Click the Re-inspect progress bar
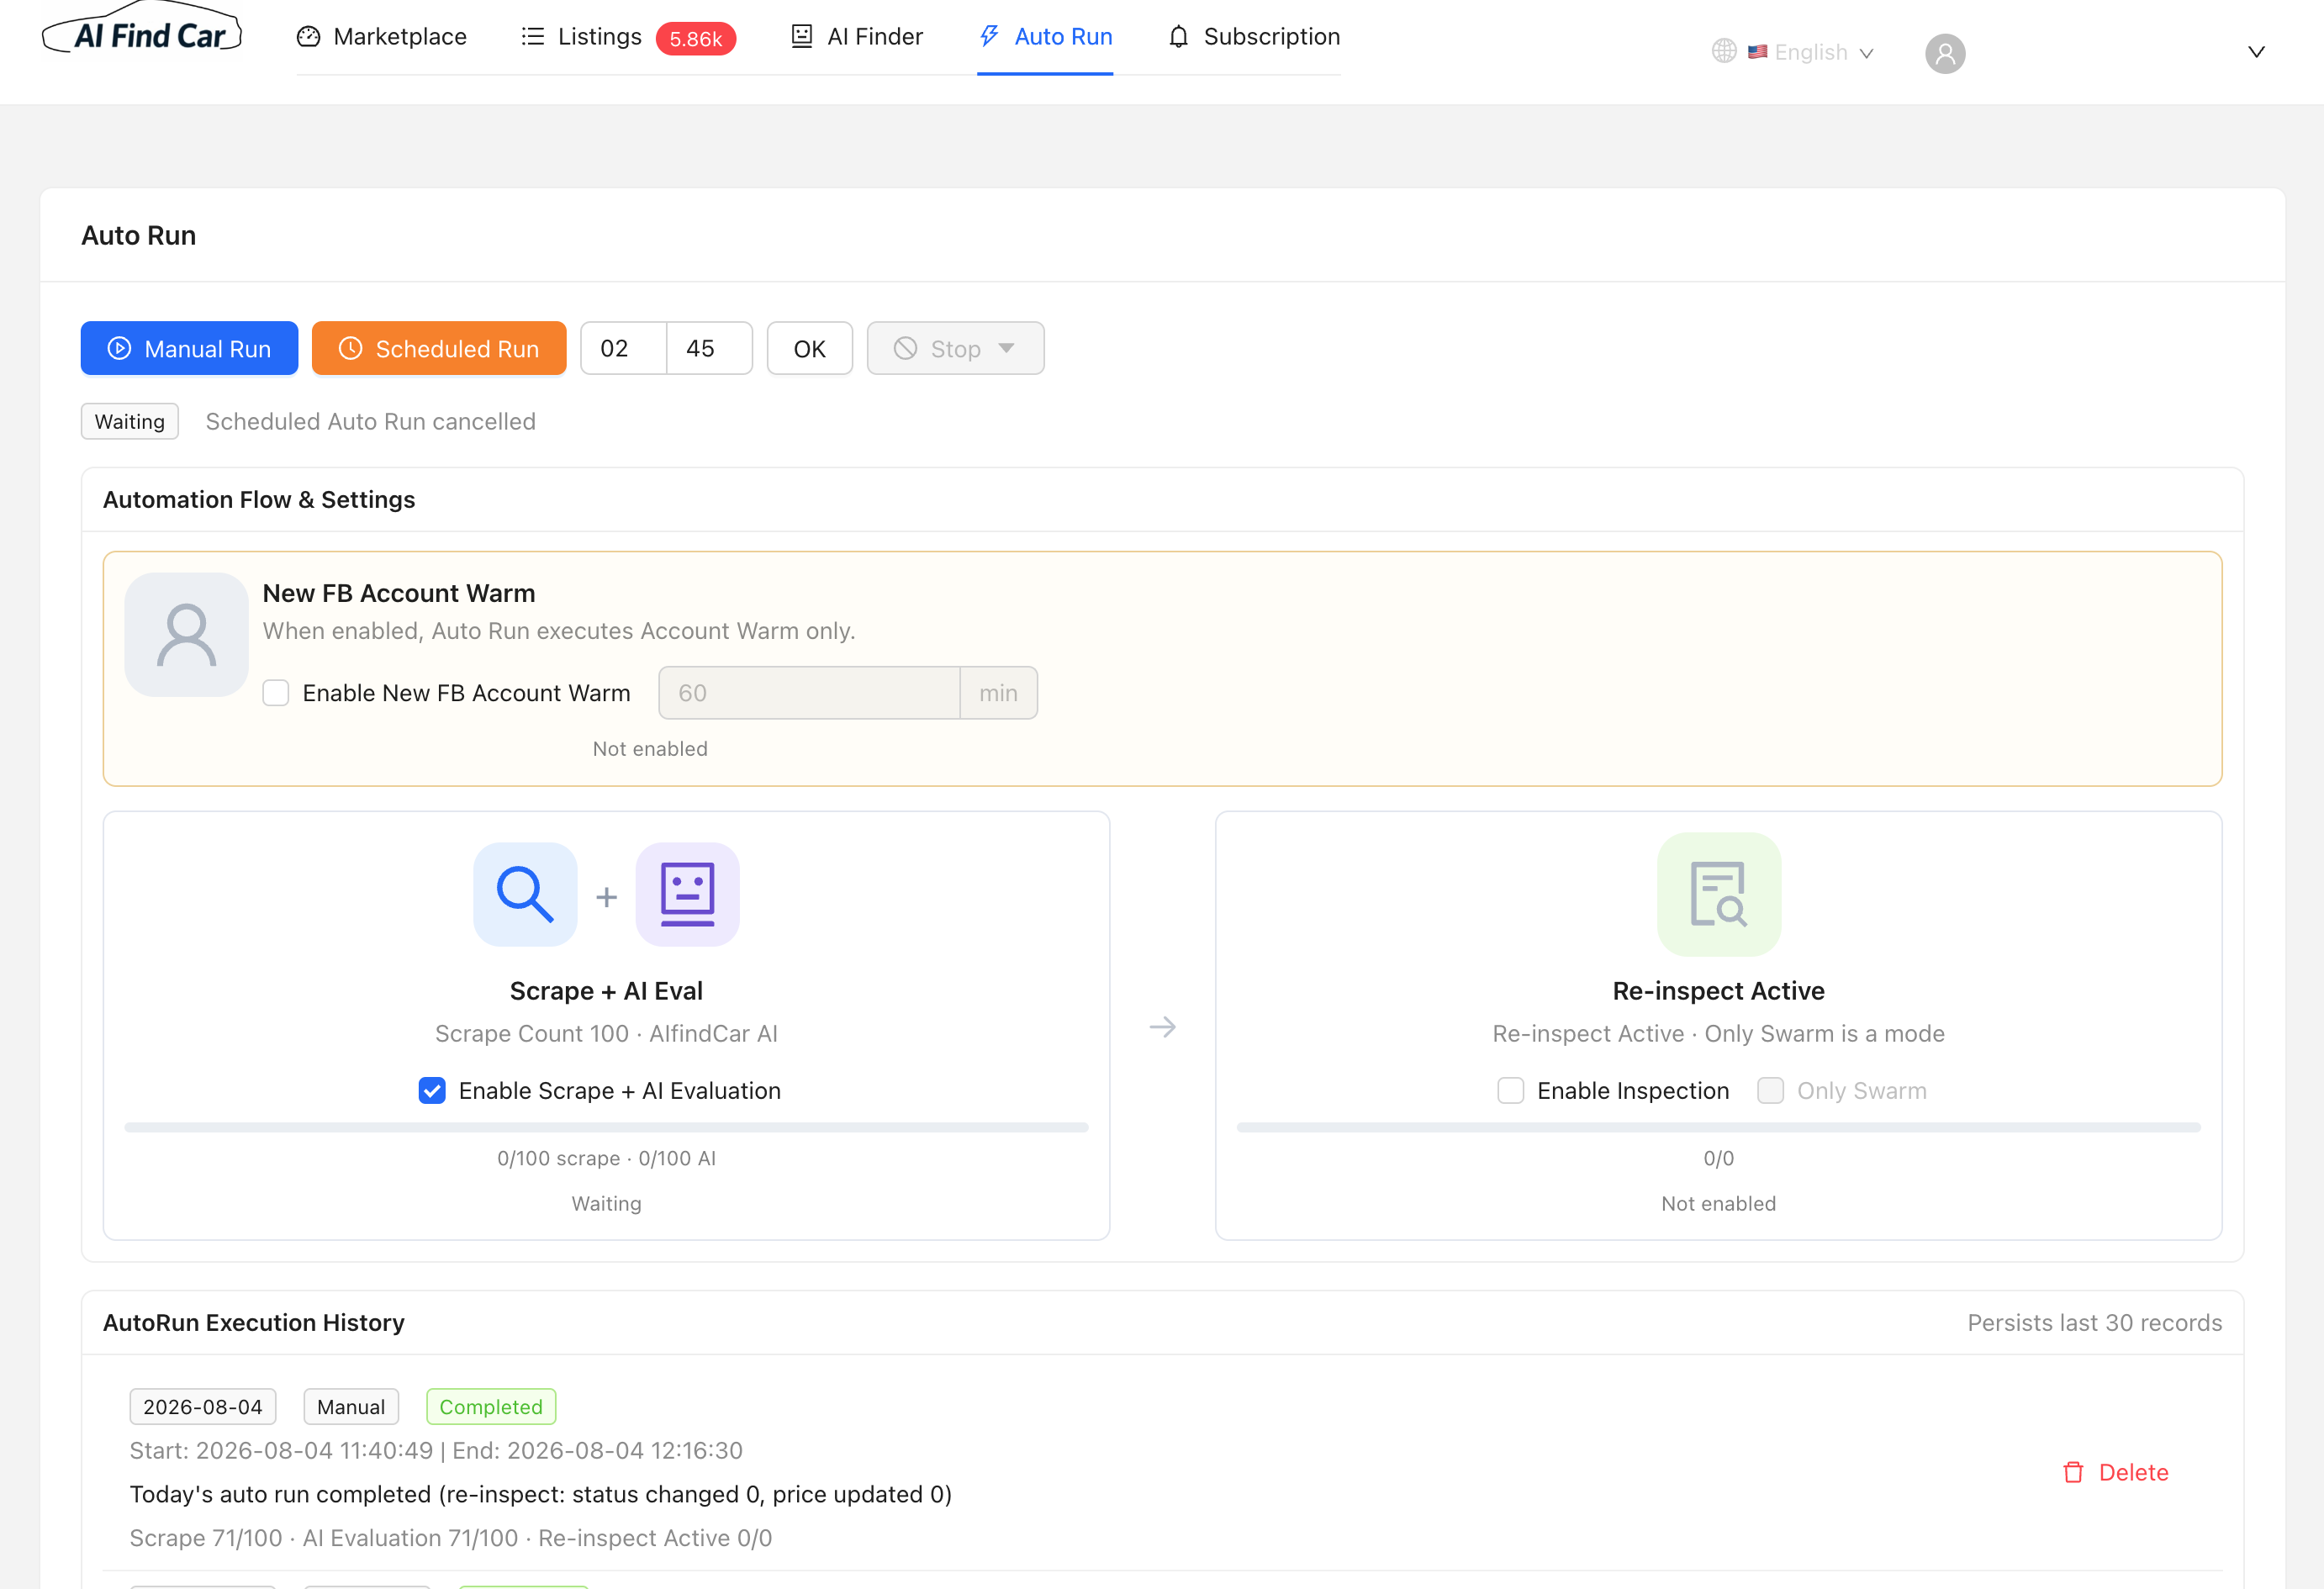The image size is (2324, 1589). point(1719,1127)
